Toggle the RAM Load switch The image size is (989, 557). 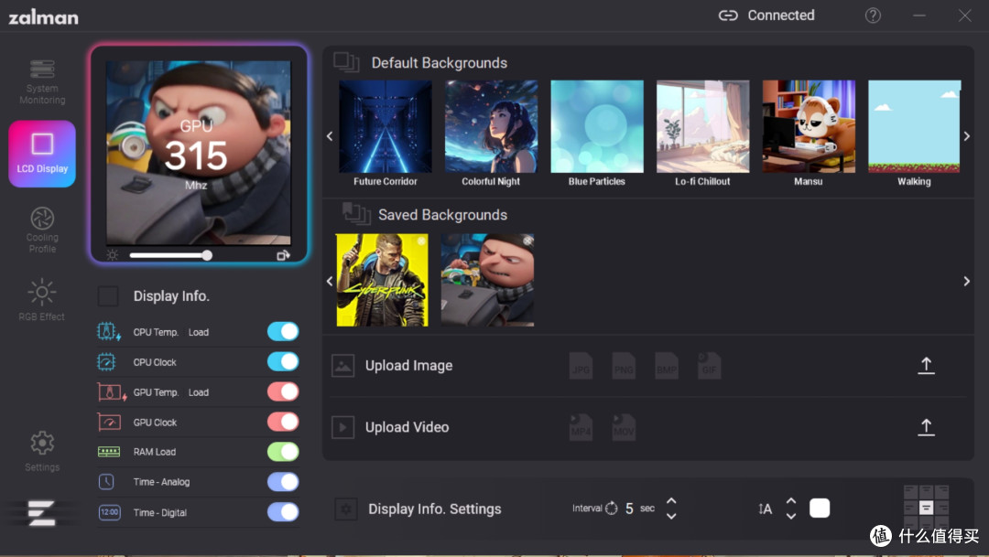283,452
